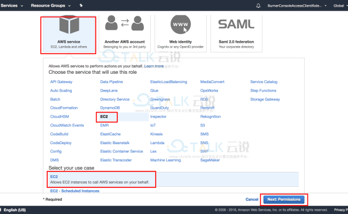
Task: Select Machine Learning service
Action: [166, 160]
